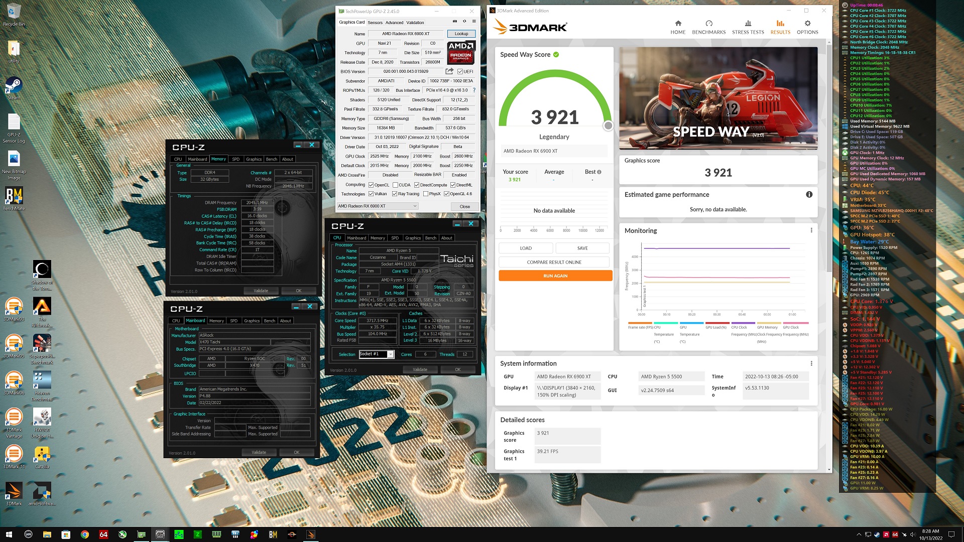This screenshot has height=542, width=964.
Task: Click COMPARE RESULT ONLINE button in 3DMark
Action: 555,262
